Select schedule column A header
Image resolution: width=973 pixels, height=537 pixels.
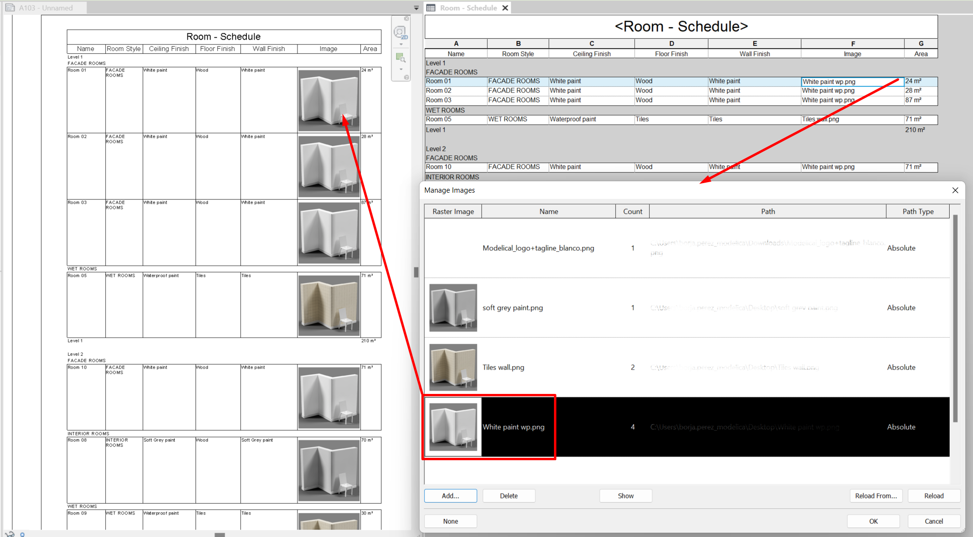pyautogui.click(x=456, y=43)
